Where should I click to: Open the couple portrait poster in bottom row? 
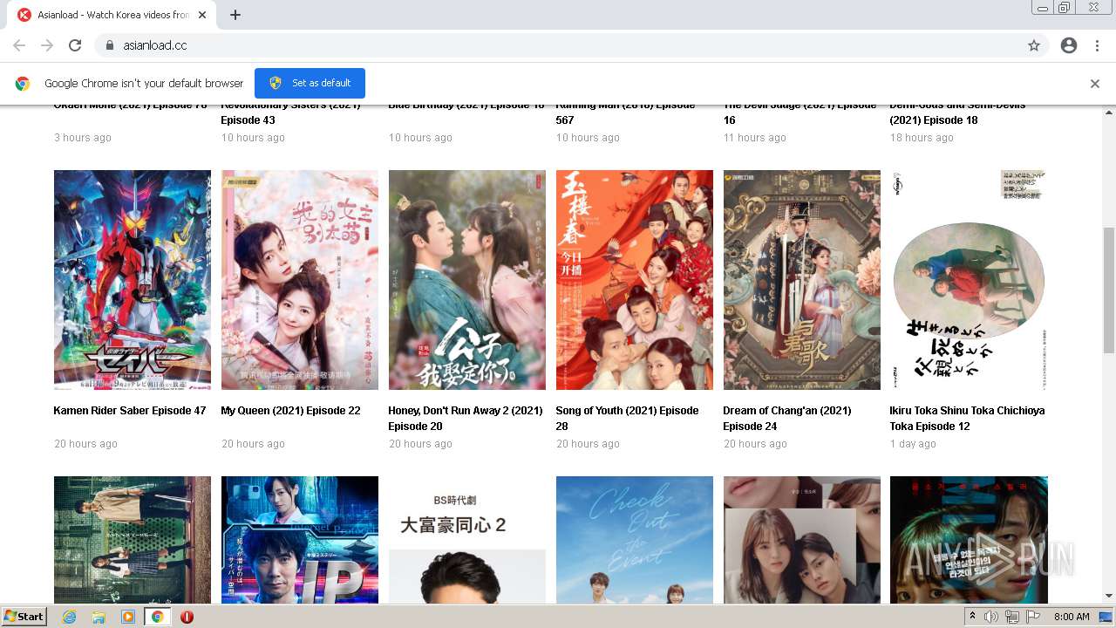[x=802, y=540]
